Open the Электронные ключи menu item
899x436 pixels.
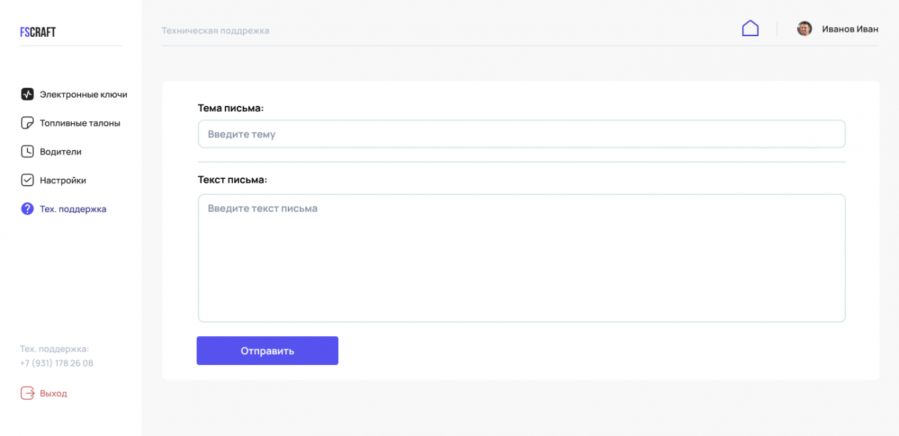point(83,94)
